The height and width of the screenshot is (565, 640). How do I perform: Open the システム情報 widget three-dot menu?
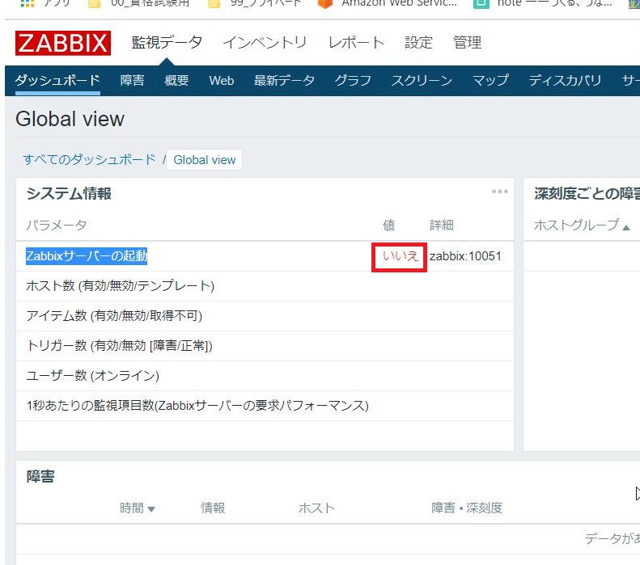tap(499, 192)
